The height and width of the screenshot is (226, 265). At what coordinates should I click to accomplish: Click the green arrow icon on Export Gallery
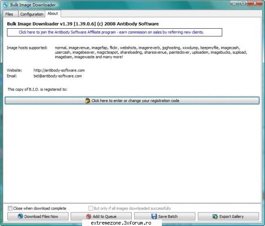(x=215, y=216)
